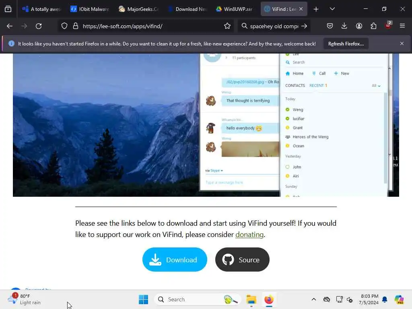
Task: Open Copilot preview icon in taskbar
Action: tap(399, 299)
